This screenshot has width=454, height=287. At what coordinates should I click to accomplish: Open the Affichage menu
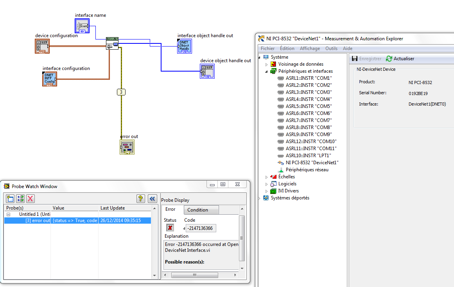310,48
